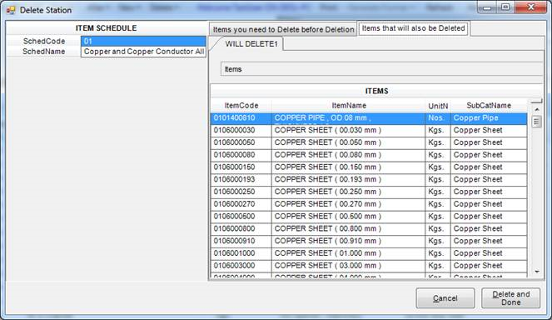The height and width of the screenshot is (320, 552).
Task: Select item code 0106000270
Action: (241, 204)
